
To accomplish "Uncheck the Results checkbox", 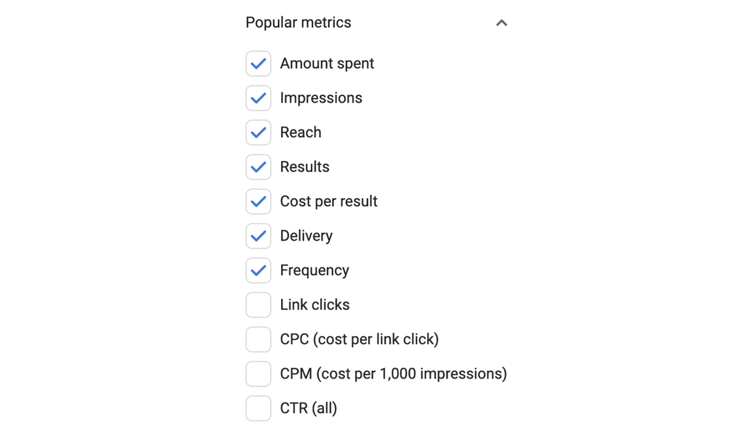I will coord(258,167).
